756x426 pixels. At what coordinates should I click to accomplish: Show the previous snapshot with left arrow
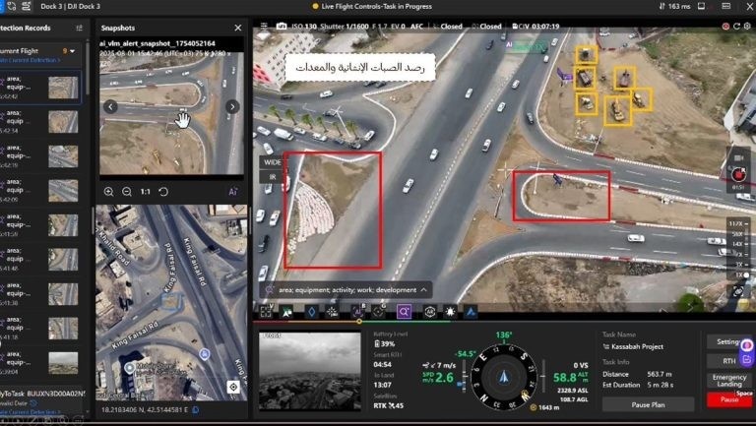(110, 106)
